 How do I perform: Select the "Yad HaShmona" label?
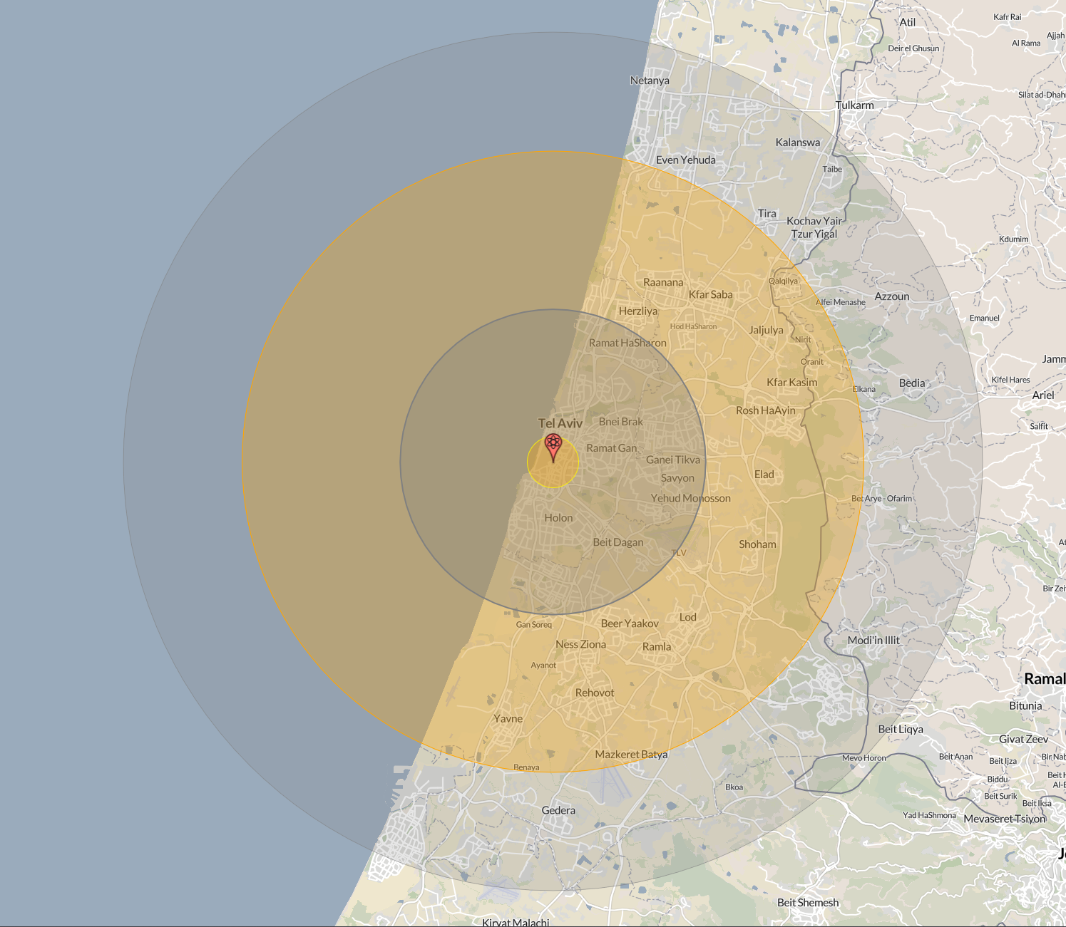tap(930, 815)
